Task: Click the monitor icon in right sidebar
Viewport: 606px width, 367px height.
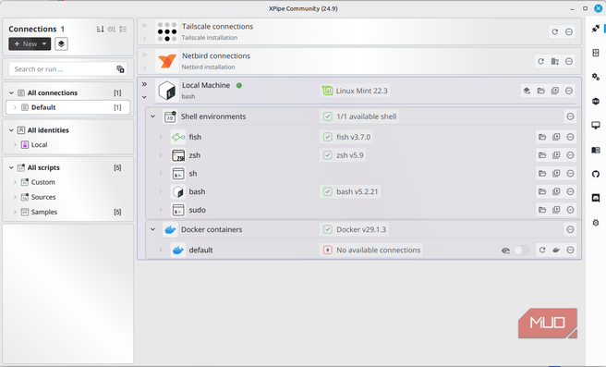Action: [596, 126]
